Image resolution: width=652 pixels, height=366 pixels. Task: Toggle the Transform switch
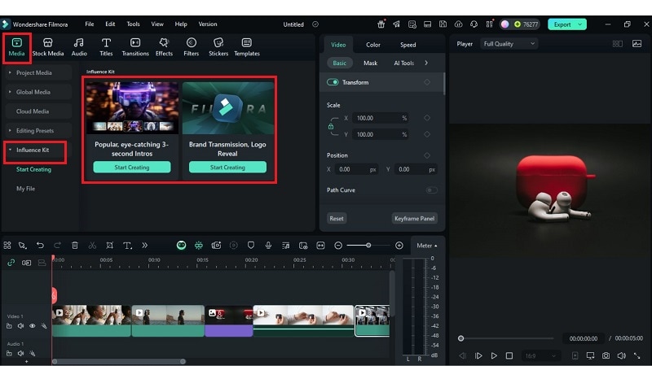333,82
